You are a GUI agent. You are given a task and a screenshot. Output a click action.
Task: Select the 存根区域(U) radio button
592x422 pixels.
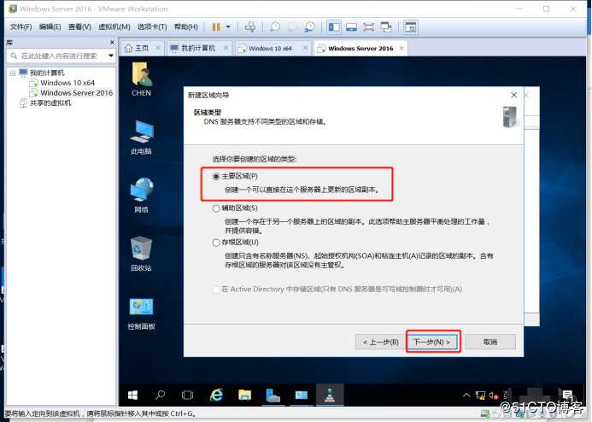[216, 243]
